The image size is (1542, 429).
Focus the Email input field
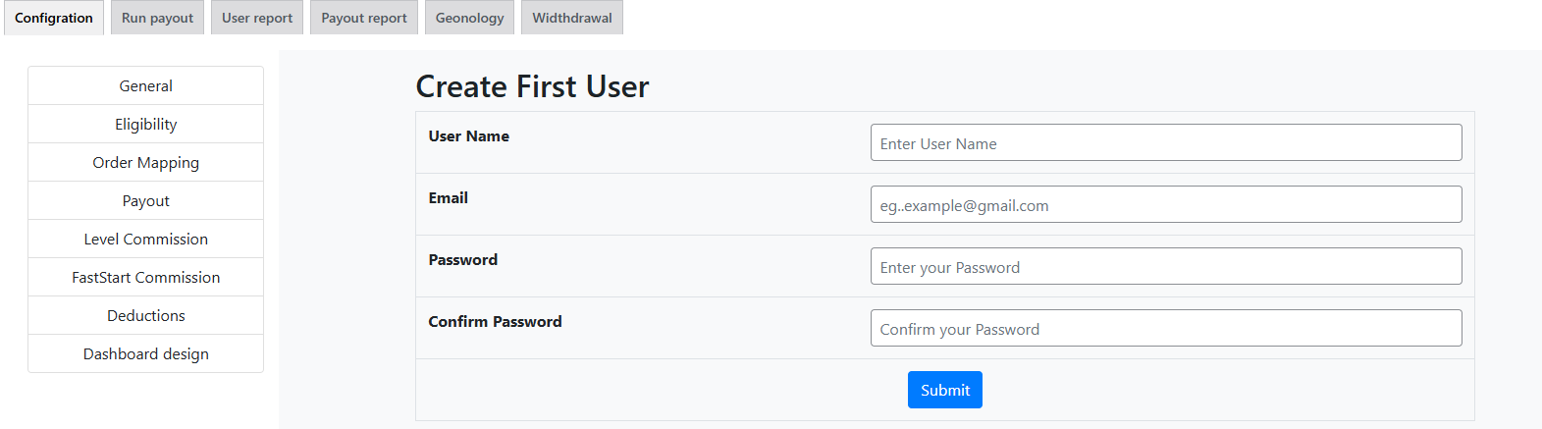[x=1165, y=204]
